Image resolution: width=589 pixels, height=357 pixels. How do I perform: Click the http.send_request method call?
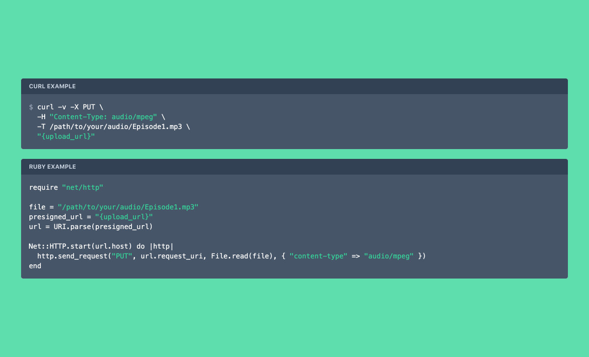[72, 256]
